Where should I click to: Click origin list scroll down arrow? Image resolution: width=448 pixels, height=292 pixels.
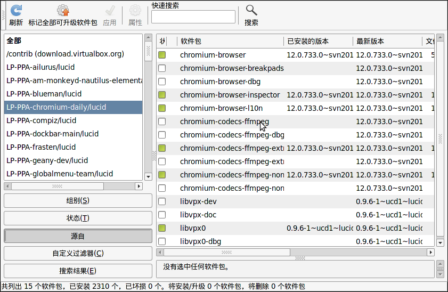point(148,177)
